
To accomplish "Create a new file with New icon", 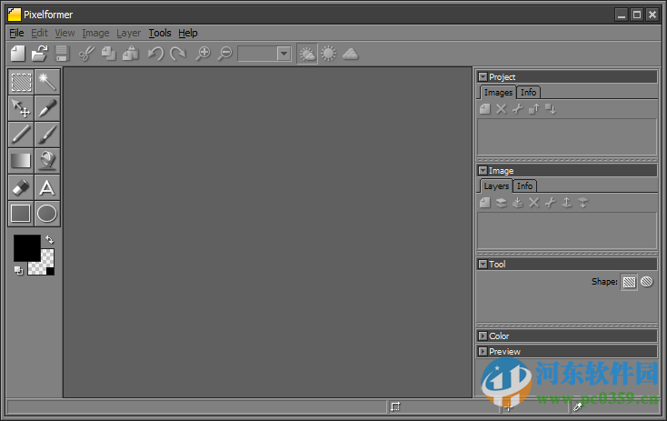I will coord(18,54).
